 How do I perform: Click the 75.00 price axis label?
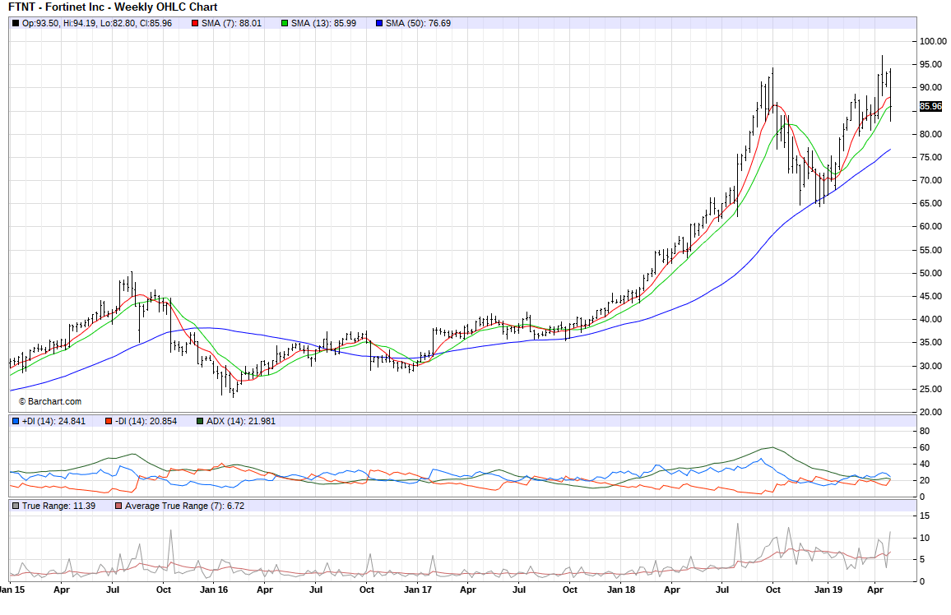[x=931, y=157]
